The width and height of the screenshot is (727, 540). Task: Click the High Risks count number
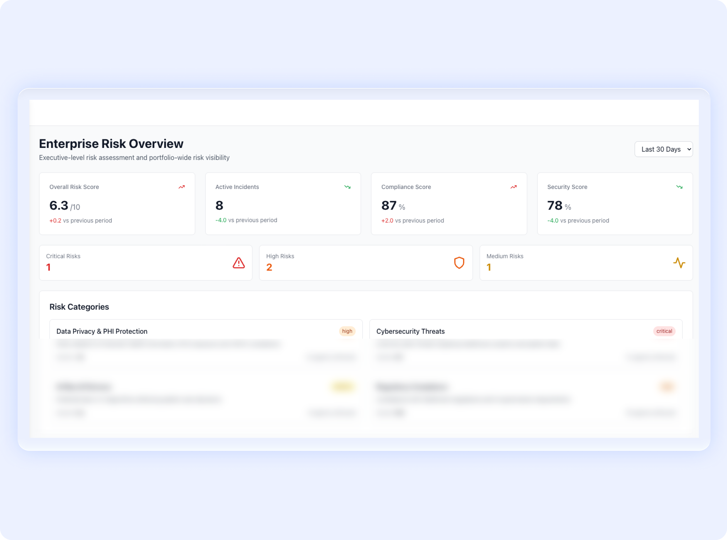(269, 267)
